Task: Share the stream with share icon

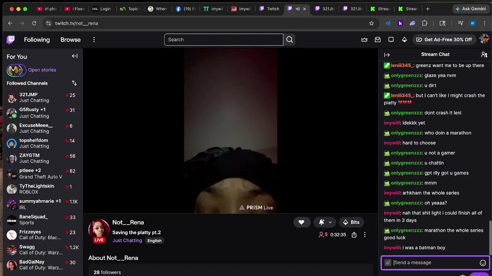Action: [354, 235]
